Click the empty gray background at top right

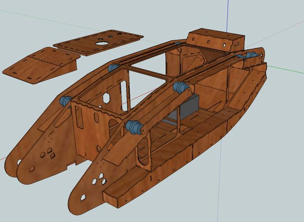(x=275, y=19)
